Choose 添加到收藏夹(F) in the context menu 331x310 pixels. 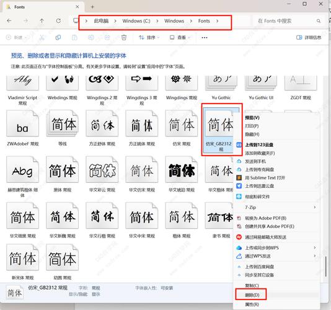click(x=276, y=153)
